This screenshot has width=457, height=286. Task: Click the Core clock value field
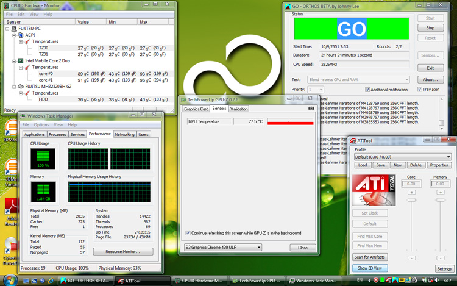(411, 184)
